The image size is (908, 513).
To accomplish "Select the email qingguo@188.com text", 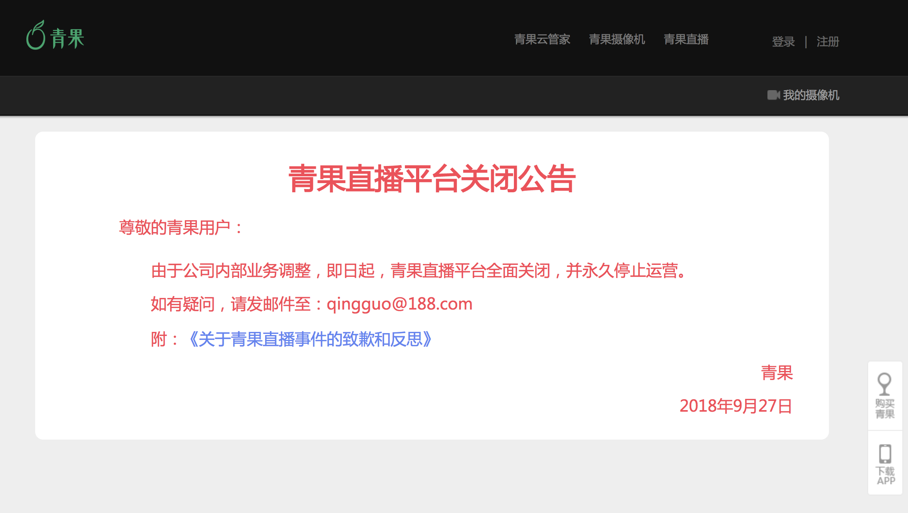I will 399,304.
